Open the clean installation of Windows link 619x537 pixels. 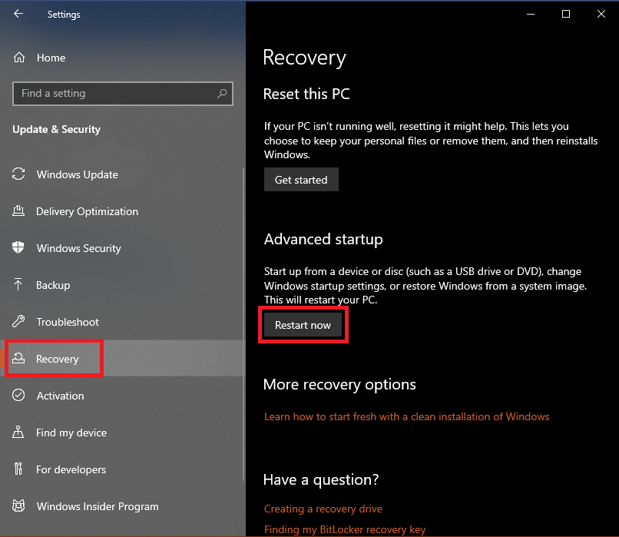click(x=406, y=416)
